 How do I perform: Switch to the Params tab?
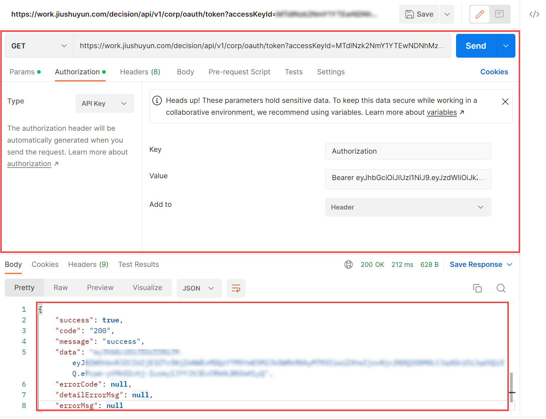point(25,72)
